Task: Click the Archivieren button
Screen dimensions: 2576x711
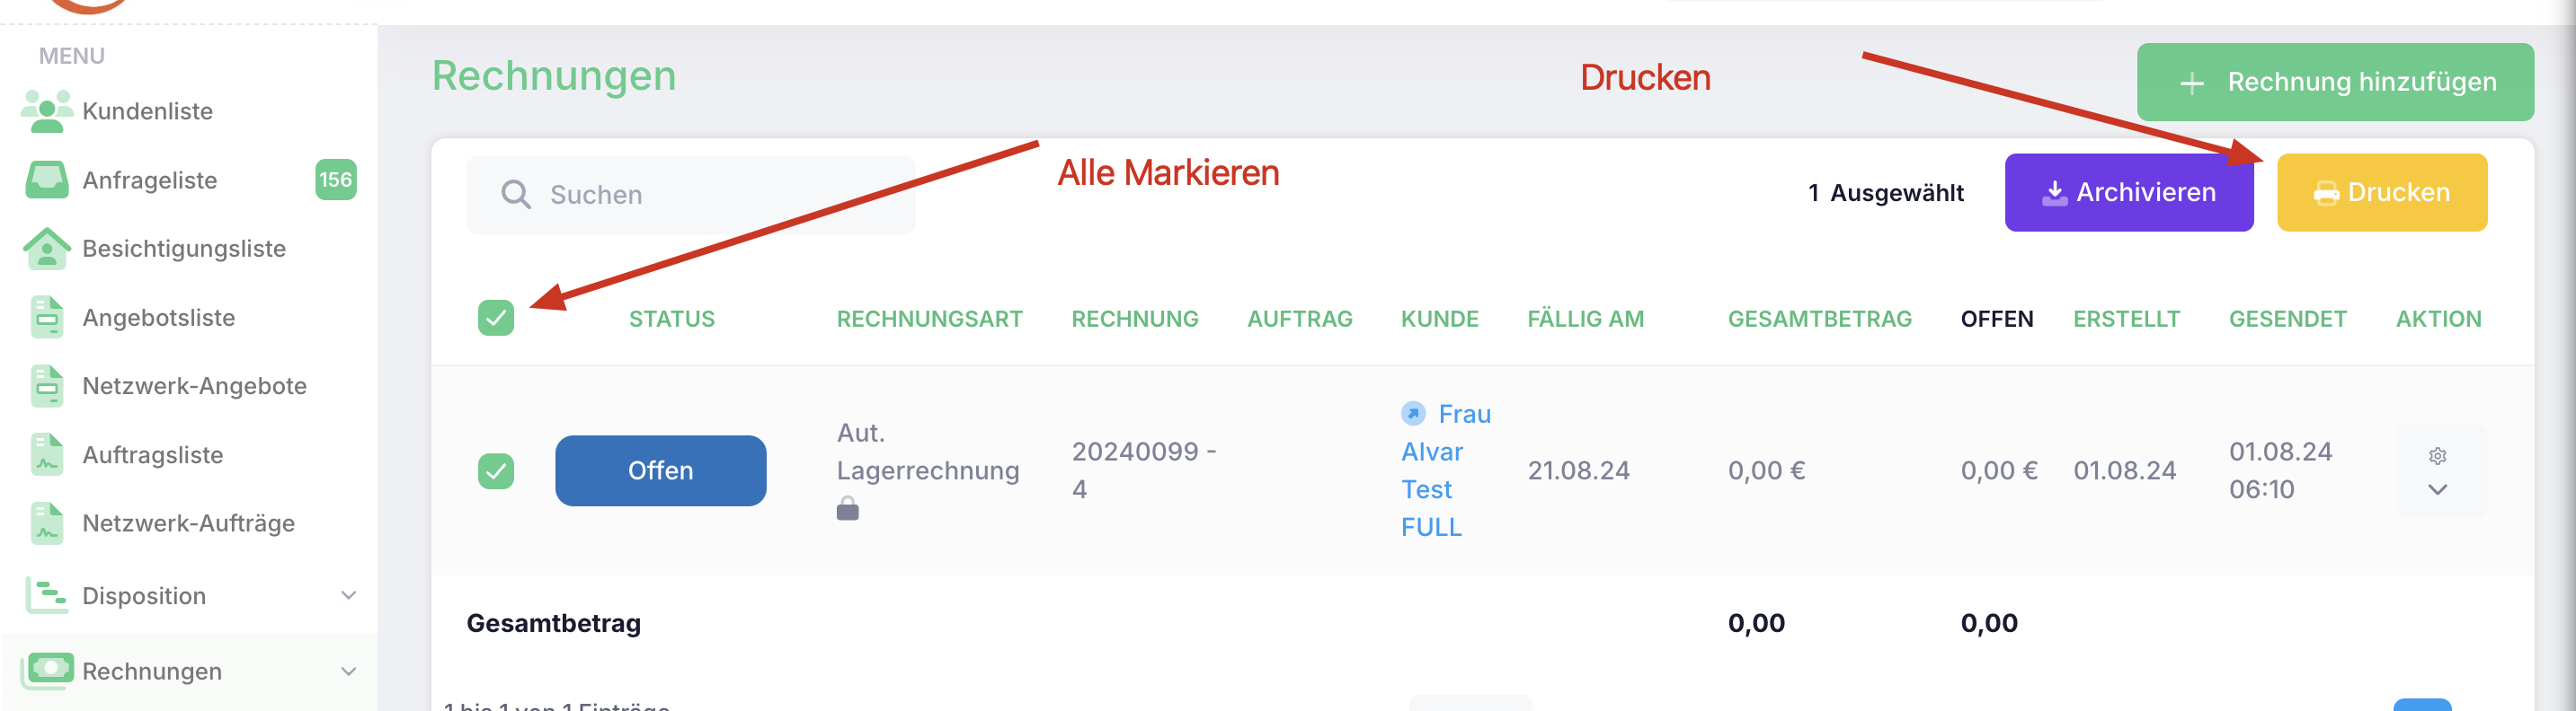Action: point(2129,193)
